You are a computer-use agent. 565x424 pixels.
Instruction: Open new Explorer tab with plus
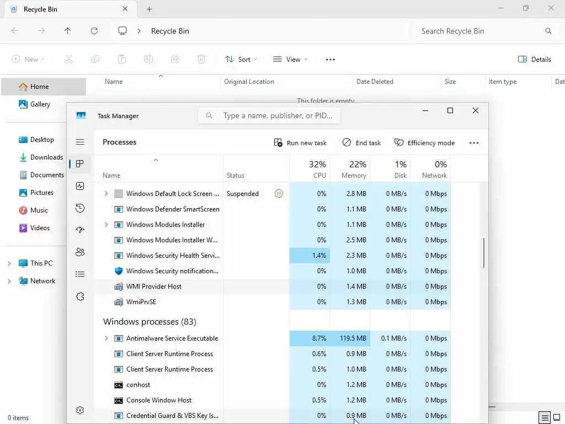(x=149, y=9)
